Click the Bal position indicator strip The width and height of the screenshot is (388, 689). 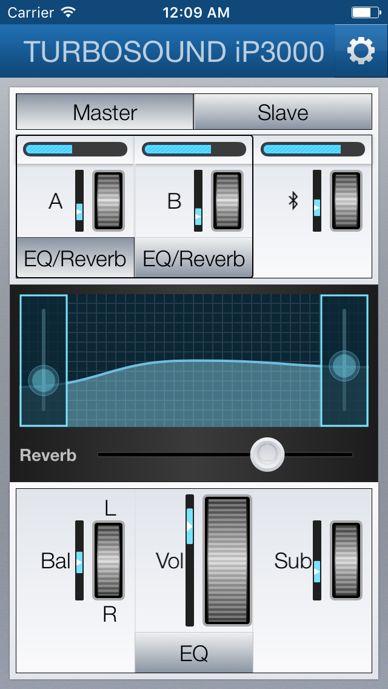point(79,560)
